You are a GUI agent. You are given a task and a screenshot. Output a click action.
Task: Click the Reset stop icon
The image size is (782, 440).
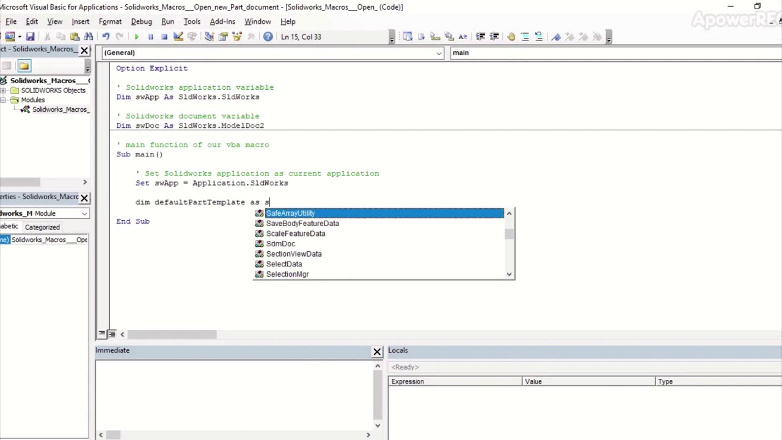[x=164, y=37]
